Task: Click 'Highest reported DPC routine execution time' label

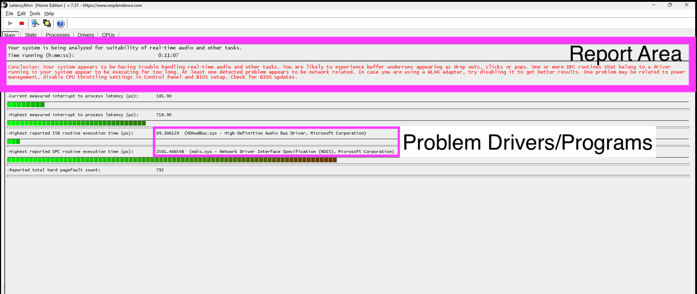Action: click(x=71, y=152)
